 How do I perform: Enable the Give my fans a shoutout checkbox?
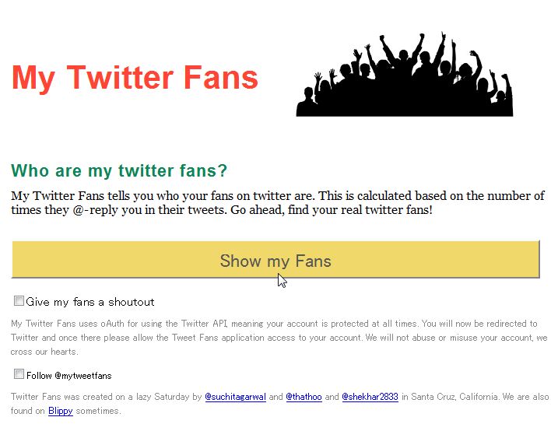click(x=19, y=301)
